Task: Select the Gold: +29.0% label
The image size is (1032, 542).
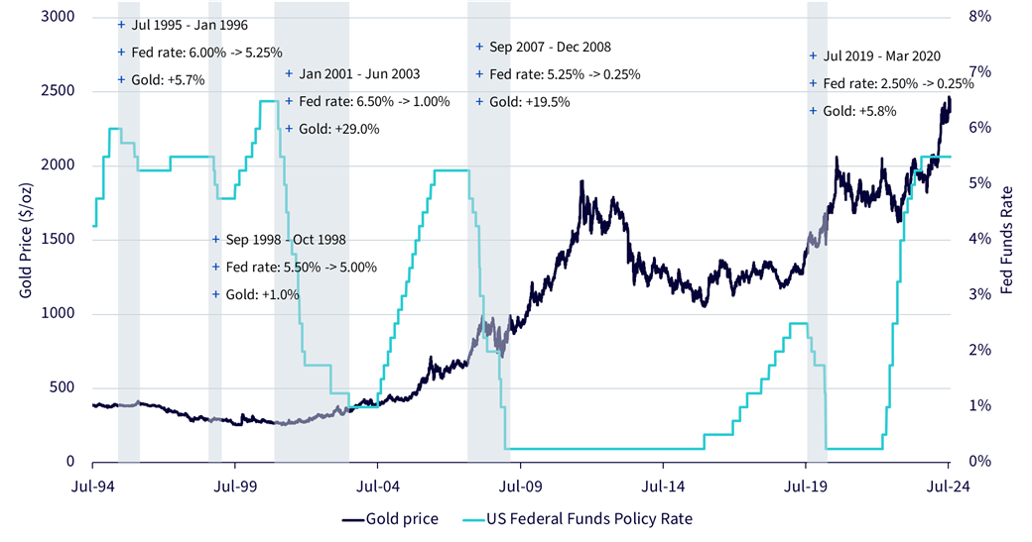Action: point(339,129)
